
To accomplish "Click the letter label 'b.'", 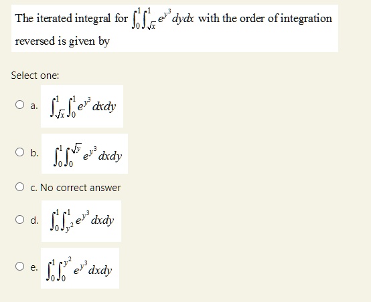I will point(34,153).
